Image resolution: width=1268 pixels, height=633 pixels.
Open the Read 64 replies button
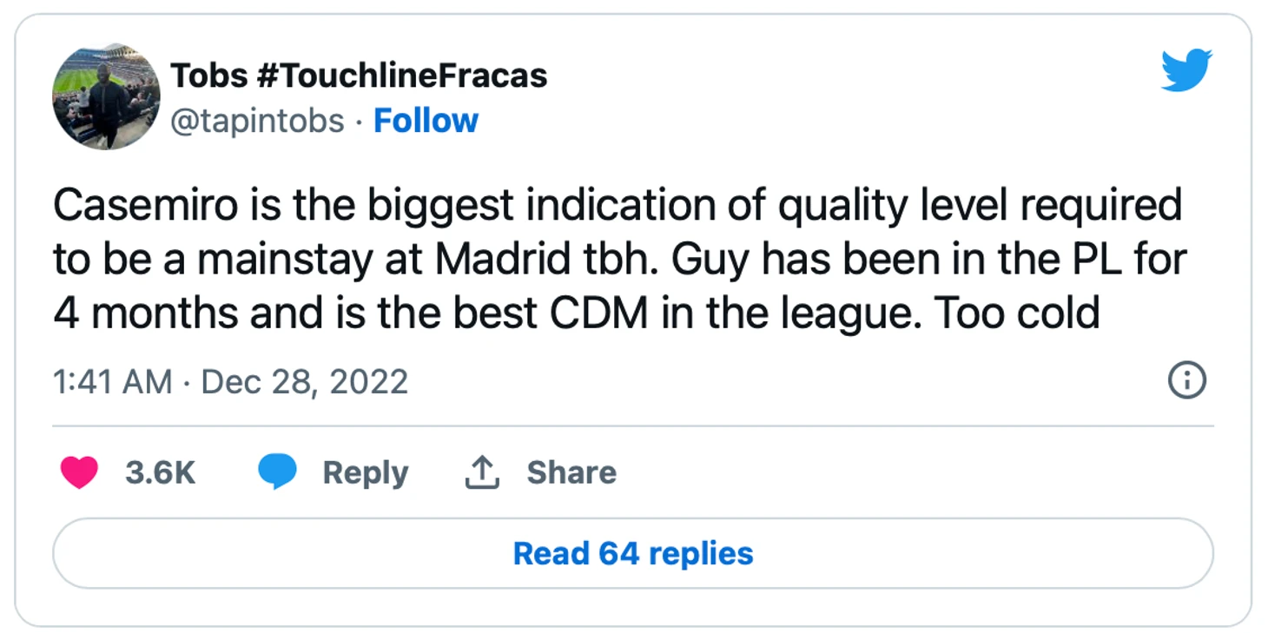coord(633,553)
